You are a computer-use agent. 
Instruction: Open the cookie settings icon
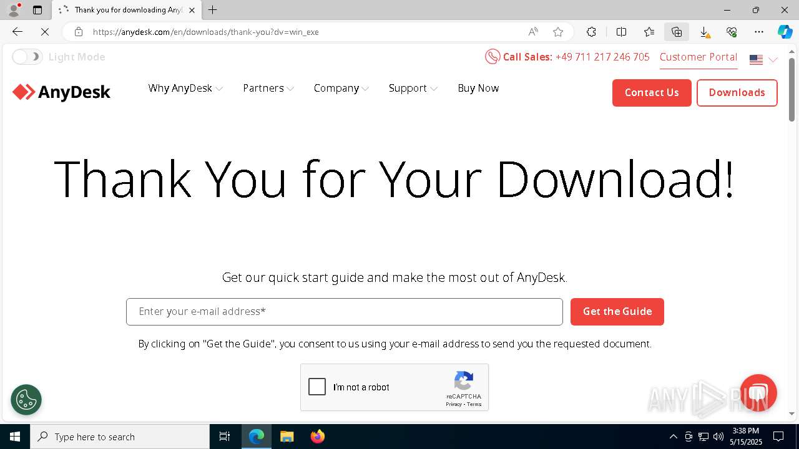[26, 400]
